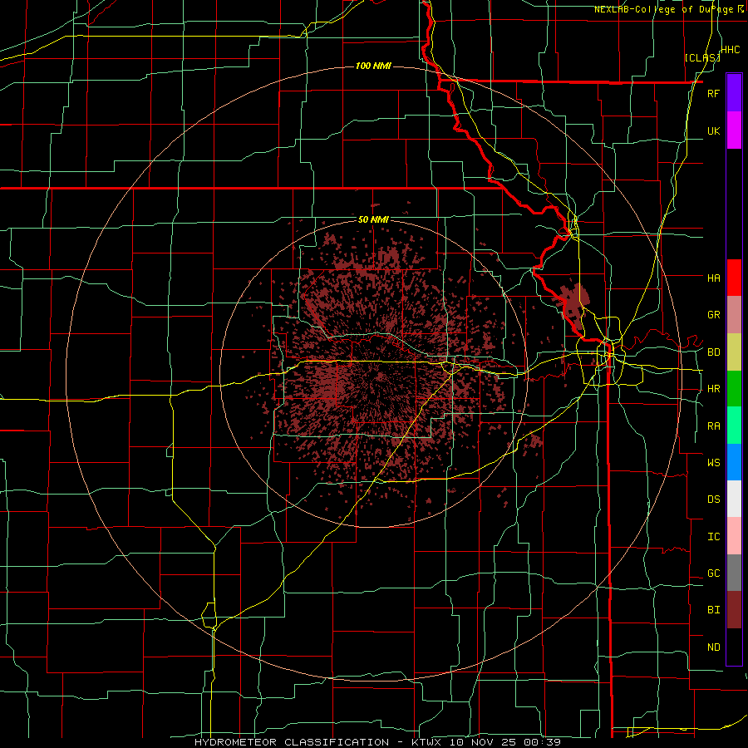
Task: Select the yellow BD color swatch
Action: (x=734, y=352)
